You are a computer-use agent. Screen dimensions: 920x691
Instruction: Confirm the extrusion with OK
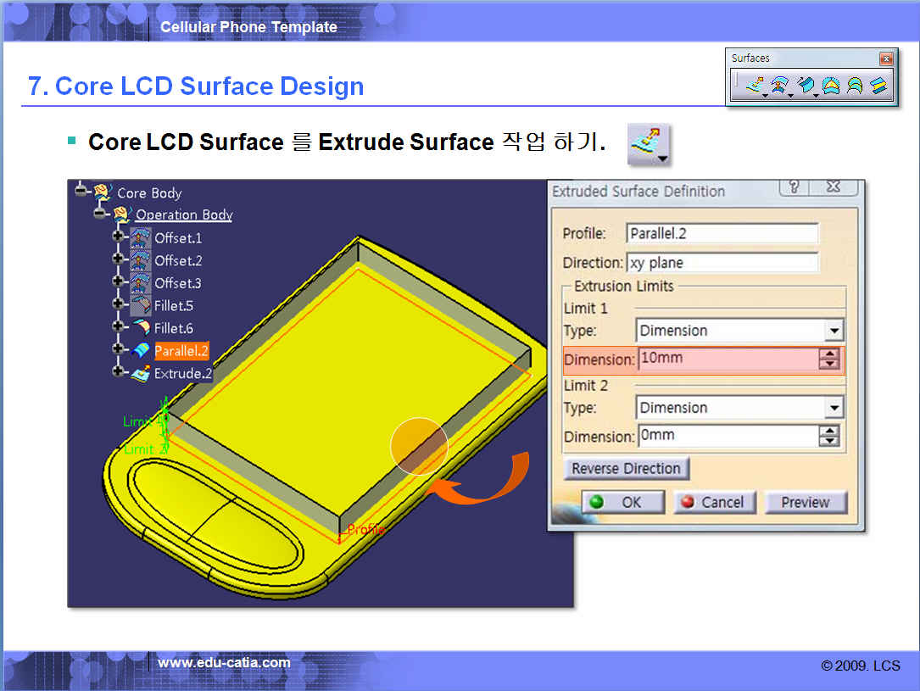pos(622,502)
